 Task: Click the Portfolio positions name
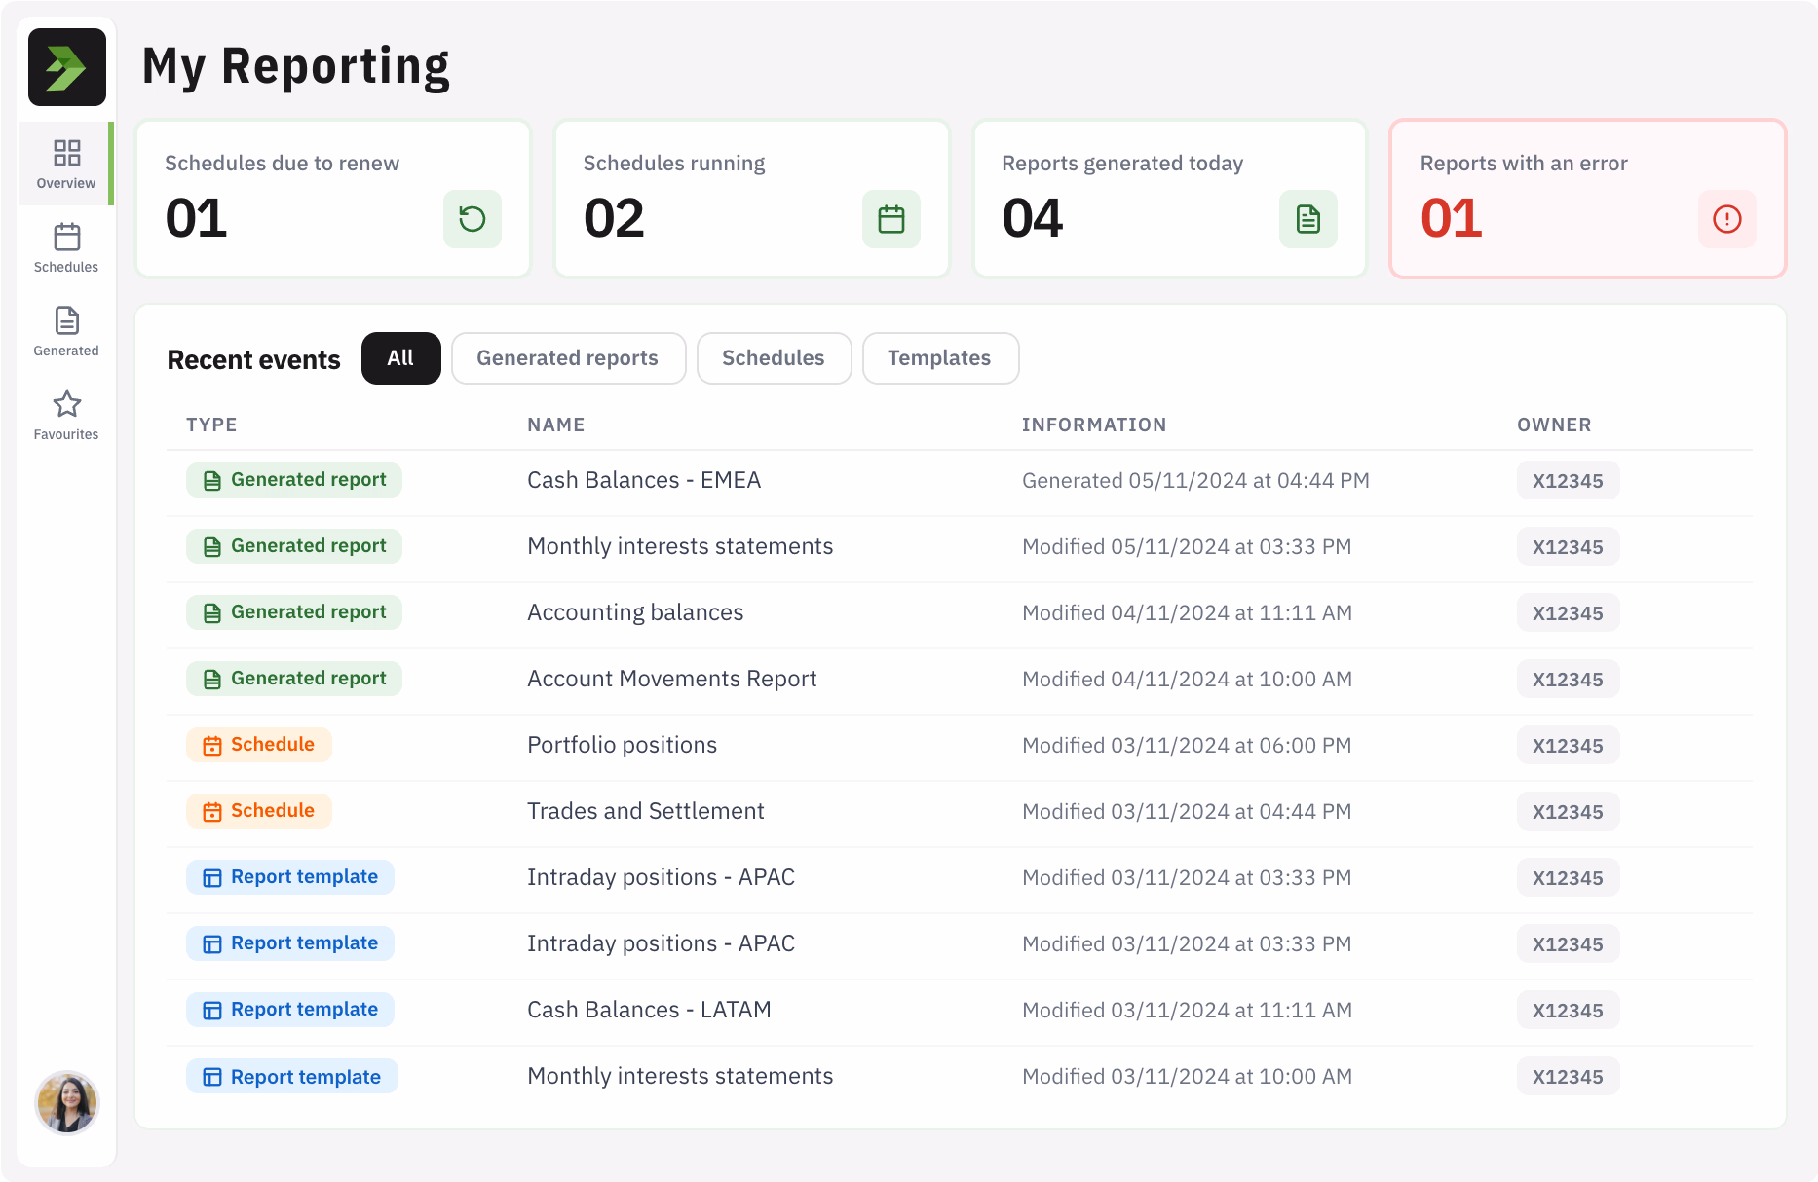(622, 745)
